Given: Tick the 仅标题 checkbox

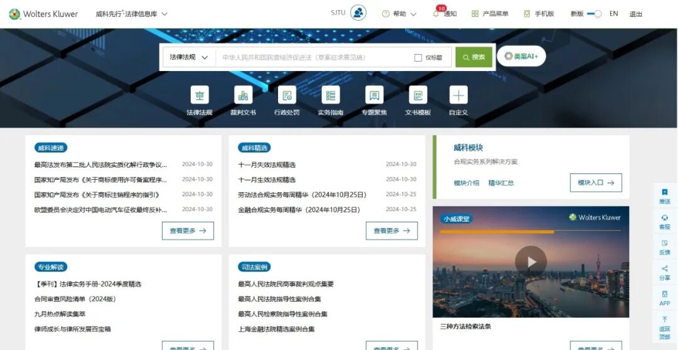Looking at the screenshot, I should 418,58.
